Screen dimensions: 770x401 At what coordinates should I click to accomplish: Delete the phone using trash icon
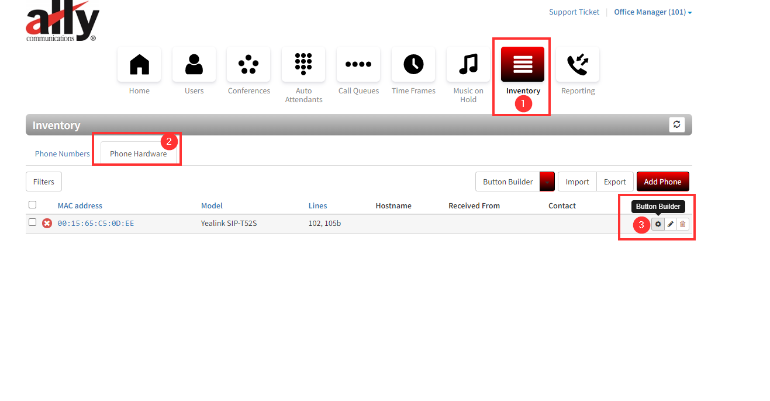click(683, 224)
